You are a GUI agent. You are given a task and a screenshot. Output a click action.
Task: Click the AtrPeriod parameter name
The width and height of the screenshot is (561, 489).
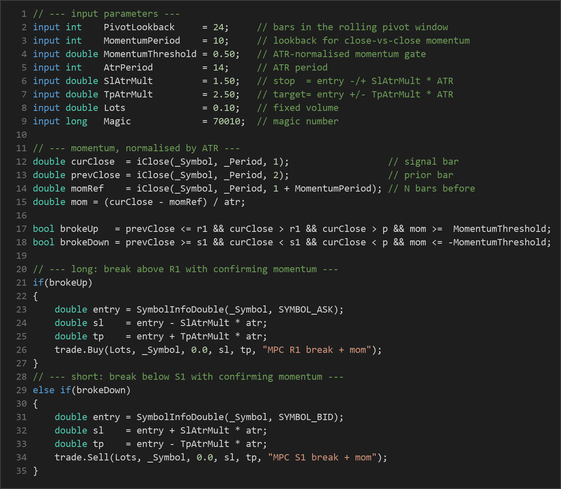click(x=128, y=68)
